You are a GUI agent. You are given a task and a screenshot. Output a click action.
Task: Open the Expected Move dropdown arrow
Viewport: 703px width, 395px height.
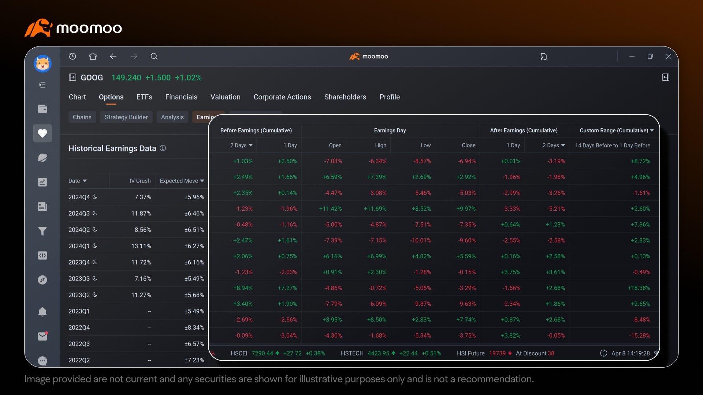202,181
